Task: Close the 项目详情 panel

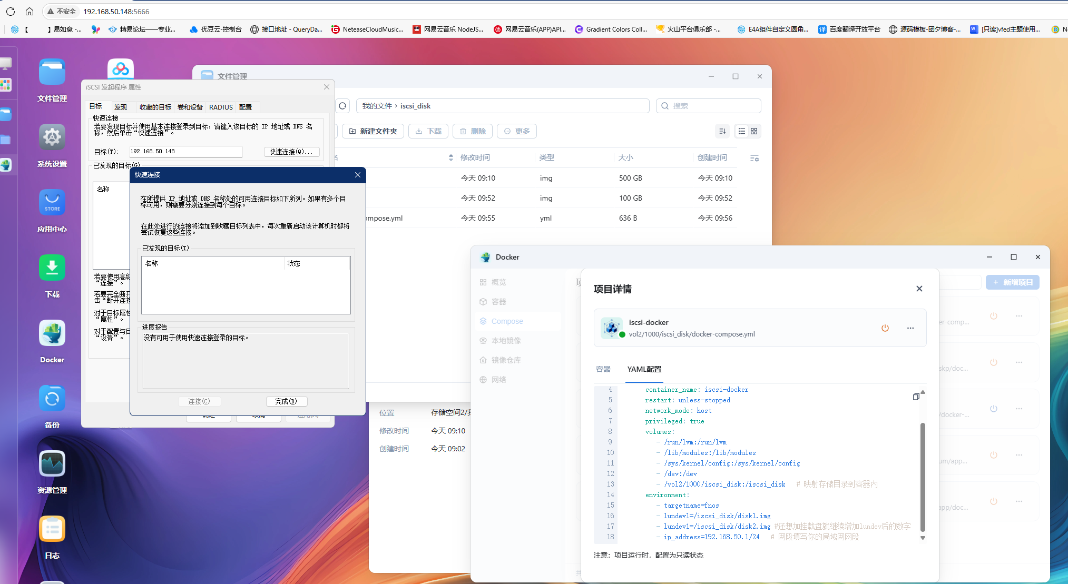Action: tap(919, 289)
